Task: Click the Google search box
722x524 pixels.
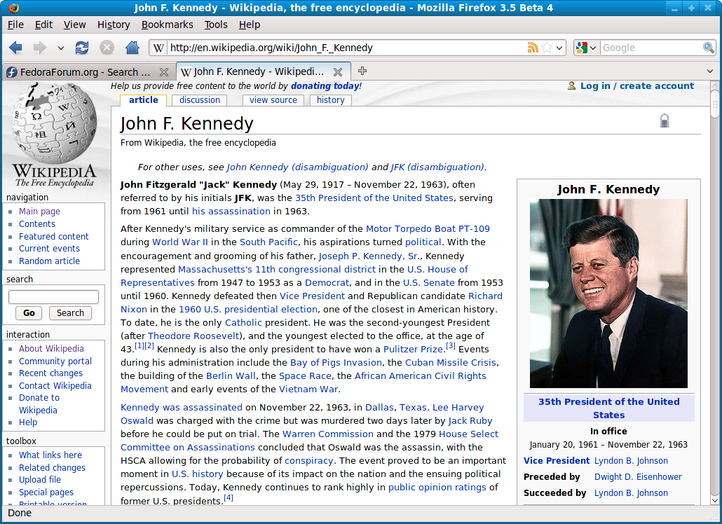Action: [x=651, y=48]
